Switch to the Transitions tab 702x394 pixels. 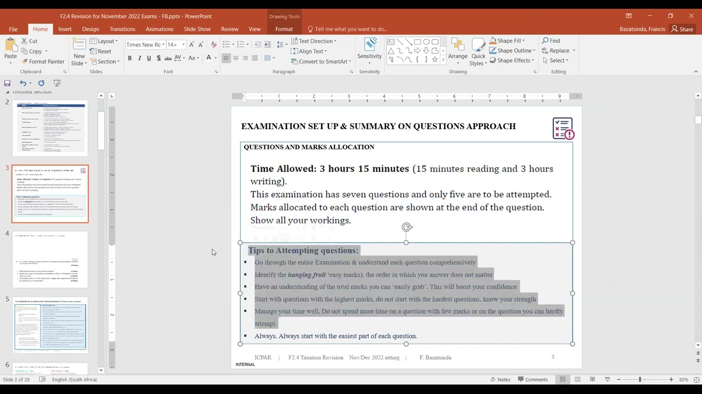click(x=122, y=29)
